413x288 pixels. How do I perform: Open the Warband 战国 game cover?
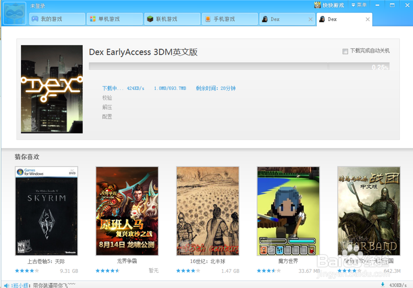(369, 211)
